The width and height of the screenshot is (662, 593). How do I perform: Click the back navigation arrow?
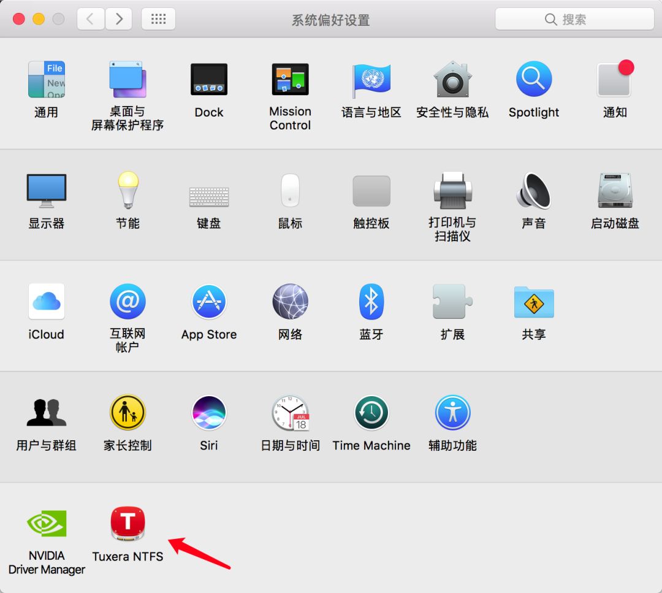pos(90,18)
